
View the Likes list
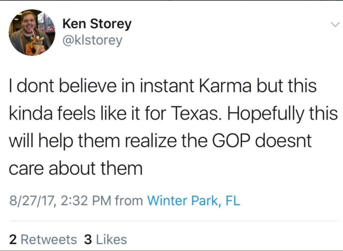pos(111,239)
